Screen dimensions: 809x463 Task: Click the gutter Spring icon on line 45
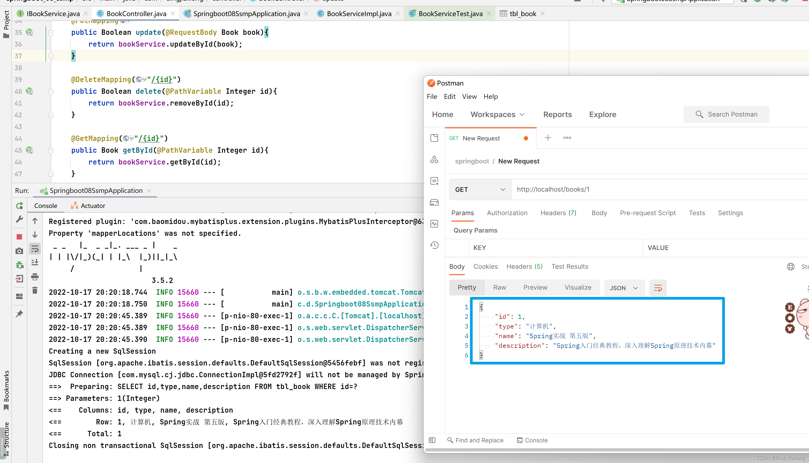(29, 150)
